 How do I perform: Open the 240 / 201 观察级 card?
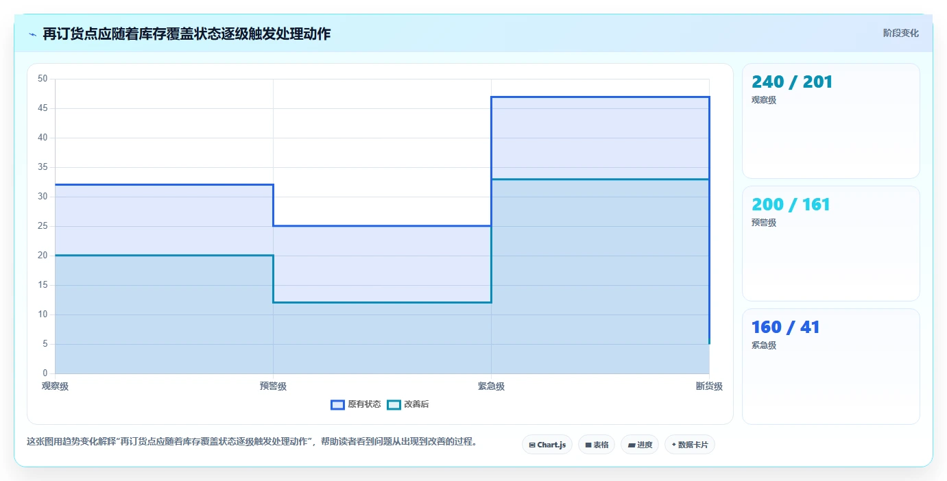pos(831,121)
